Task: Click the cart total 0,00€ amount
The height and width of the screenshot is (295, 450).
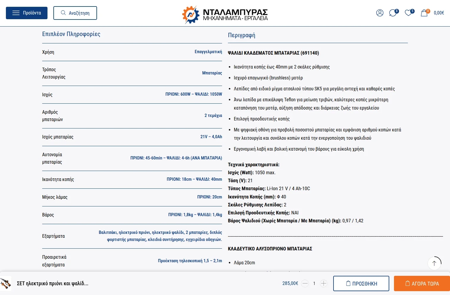Action: coord(439,13)
